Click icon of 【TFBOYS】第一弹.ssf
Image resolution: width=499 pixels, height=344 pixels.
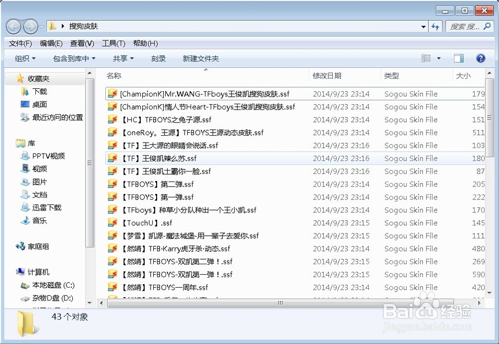(x=112, y=197)
